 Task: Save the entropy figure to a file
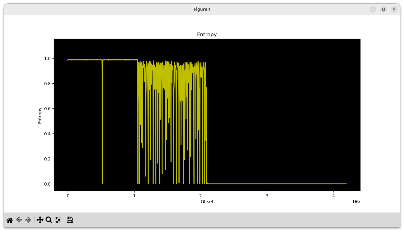pyautogui.click(x=70, y=220)
